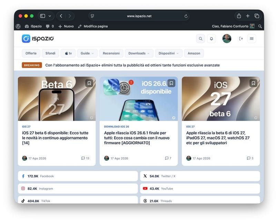Open the Recensioni navigation tab

tap(111, 53)
